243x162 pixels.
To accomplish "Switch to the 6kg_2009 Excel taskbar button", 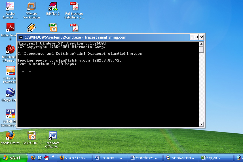I will pos(216,158).
